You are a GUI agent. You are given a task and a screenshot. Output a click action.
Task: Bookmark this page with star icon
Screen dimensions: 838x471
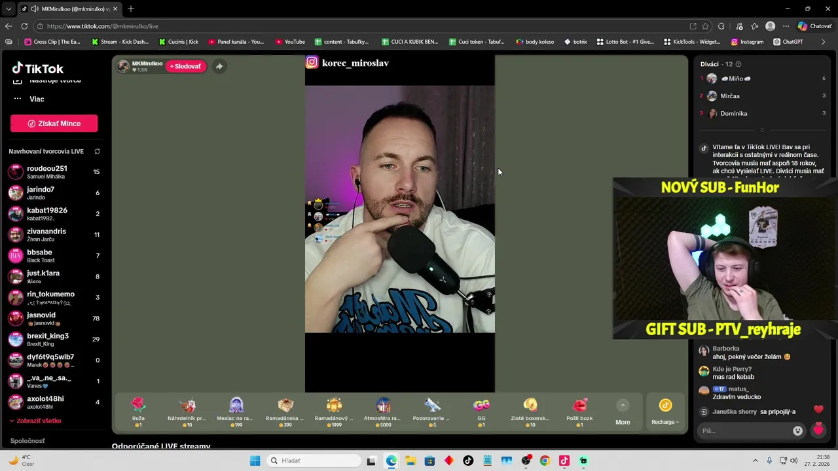705,26
